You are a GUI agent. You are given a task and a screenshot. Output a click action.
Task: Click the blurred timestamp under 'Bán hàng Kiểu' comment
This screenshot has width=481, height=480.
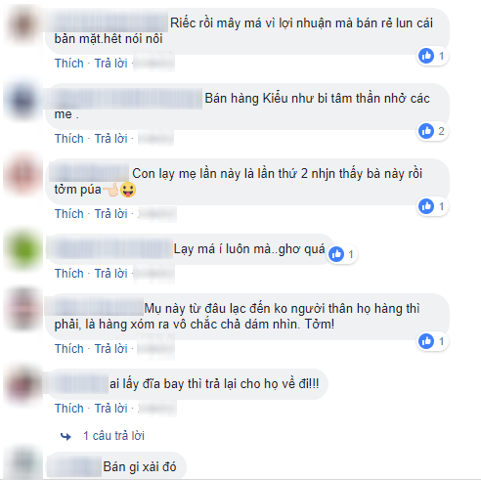click(x=155, y=139)
